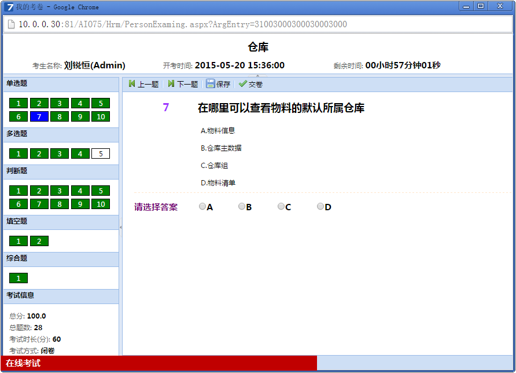Screen dimensions: 516x373
Task: Open unanswered multiple-choice question 5
Action: coord(101,153)
